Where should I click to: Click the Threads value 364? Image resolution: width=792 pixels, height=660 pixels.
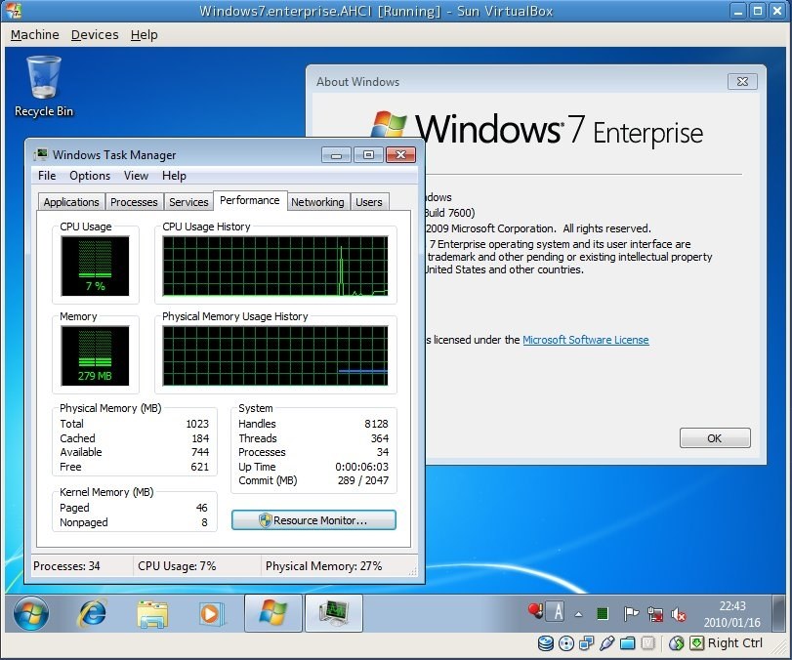point(380,438)
